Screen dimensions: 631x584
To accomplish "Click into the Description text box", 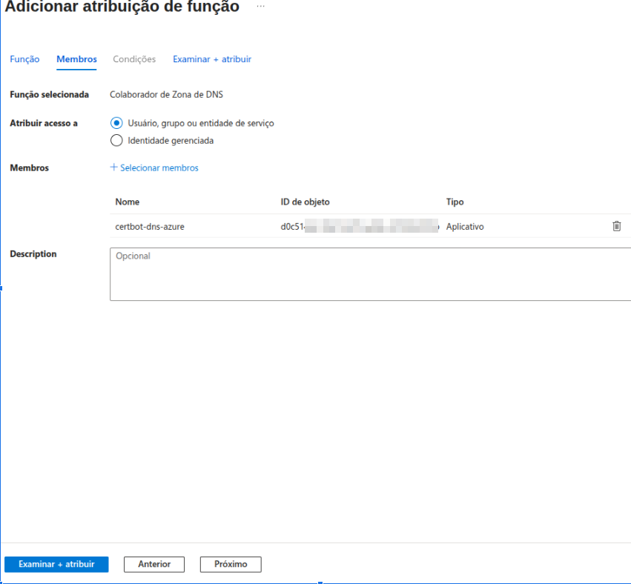I will (x=369, y=274).
